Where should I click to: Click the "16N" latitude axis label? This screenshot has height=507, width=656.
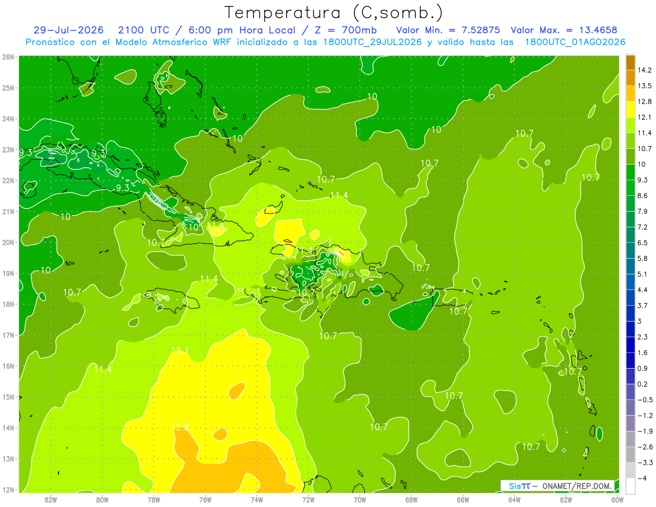(8, 366)
